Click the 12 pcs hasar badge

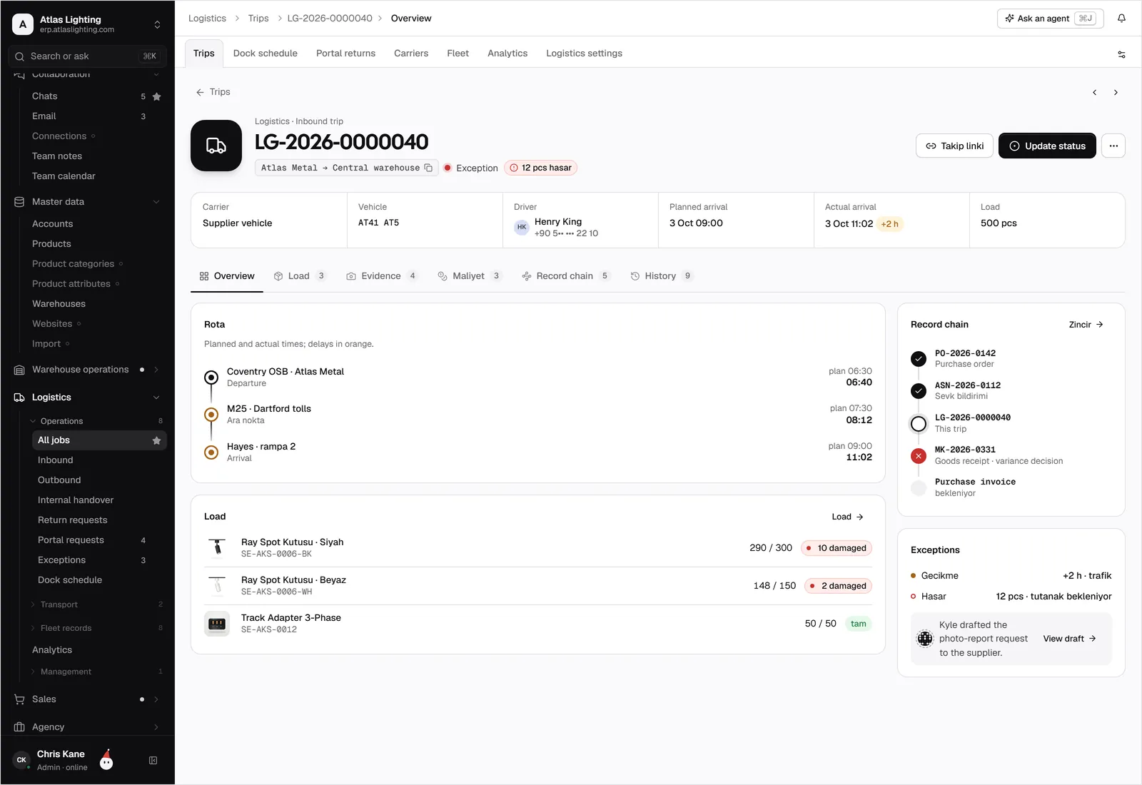[540, 168]
